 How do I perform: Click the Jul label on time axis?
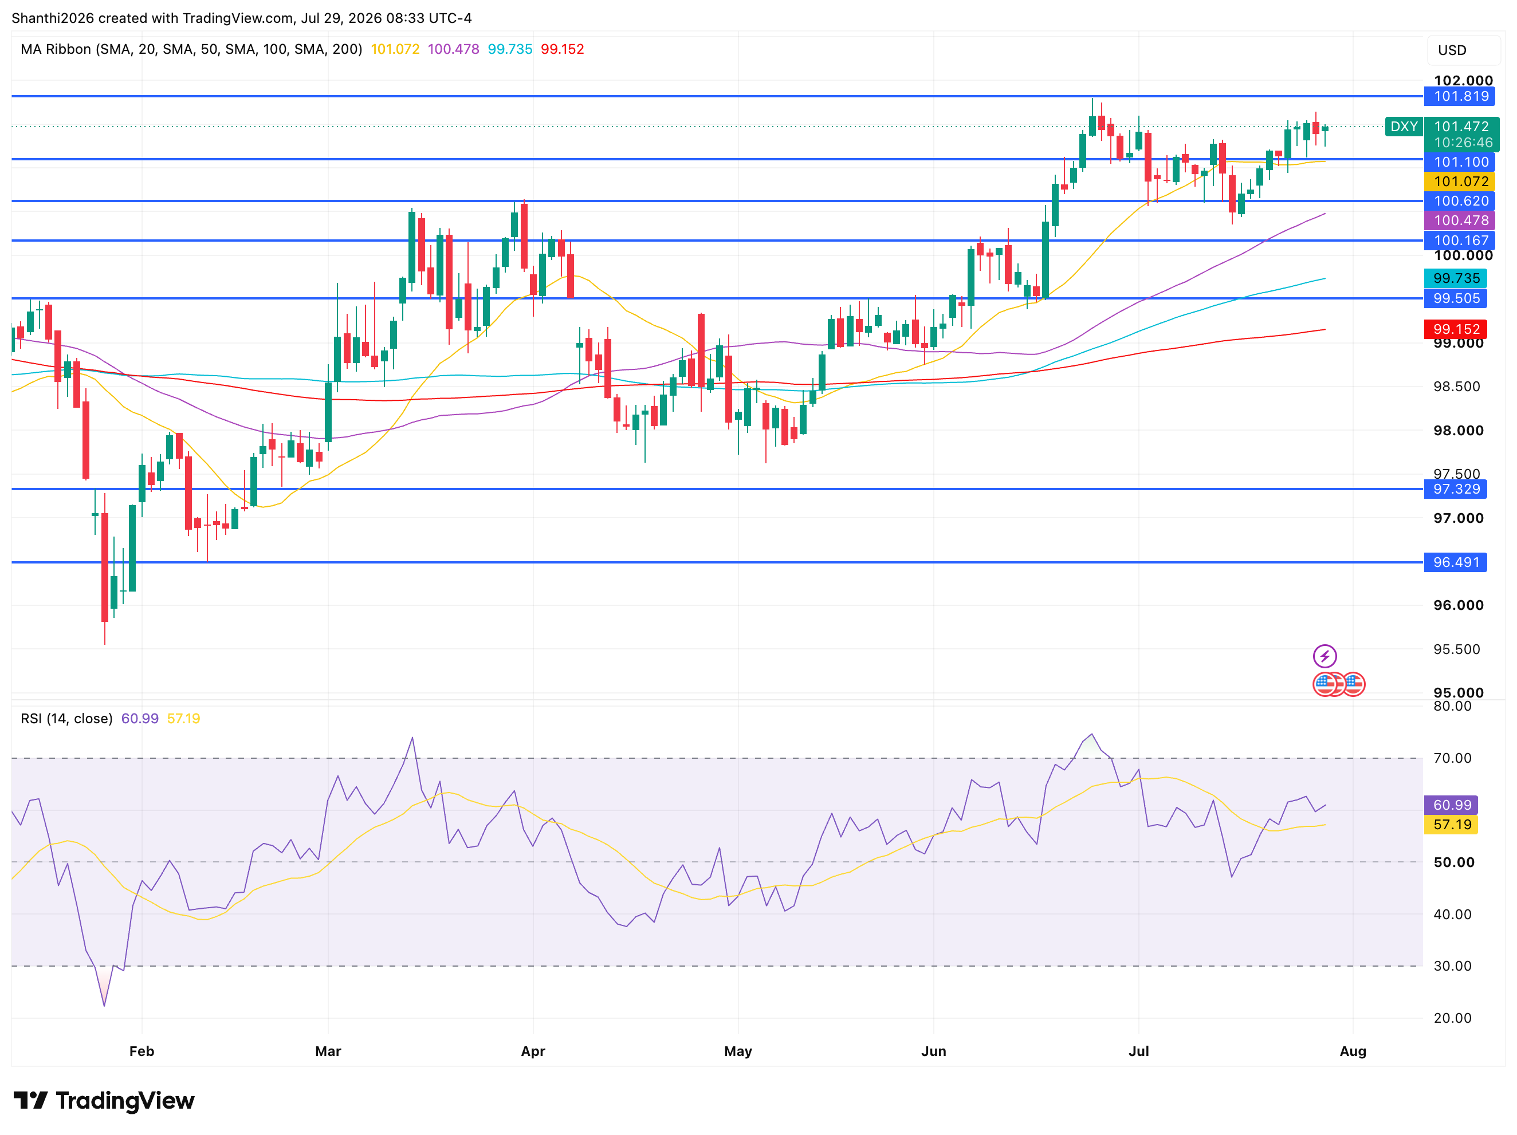point(1138,1051)
